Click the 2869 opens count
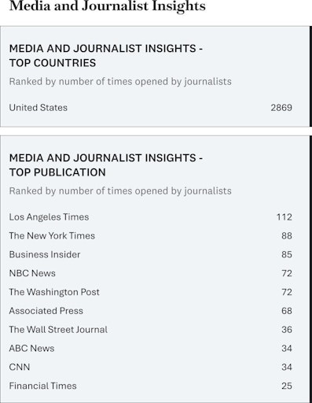 pos(281,108)
